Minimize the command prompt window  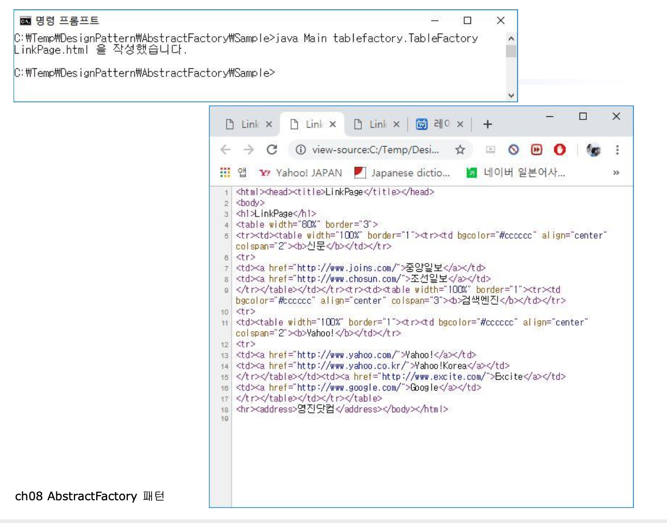[435, 21]
